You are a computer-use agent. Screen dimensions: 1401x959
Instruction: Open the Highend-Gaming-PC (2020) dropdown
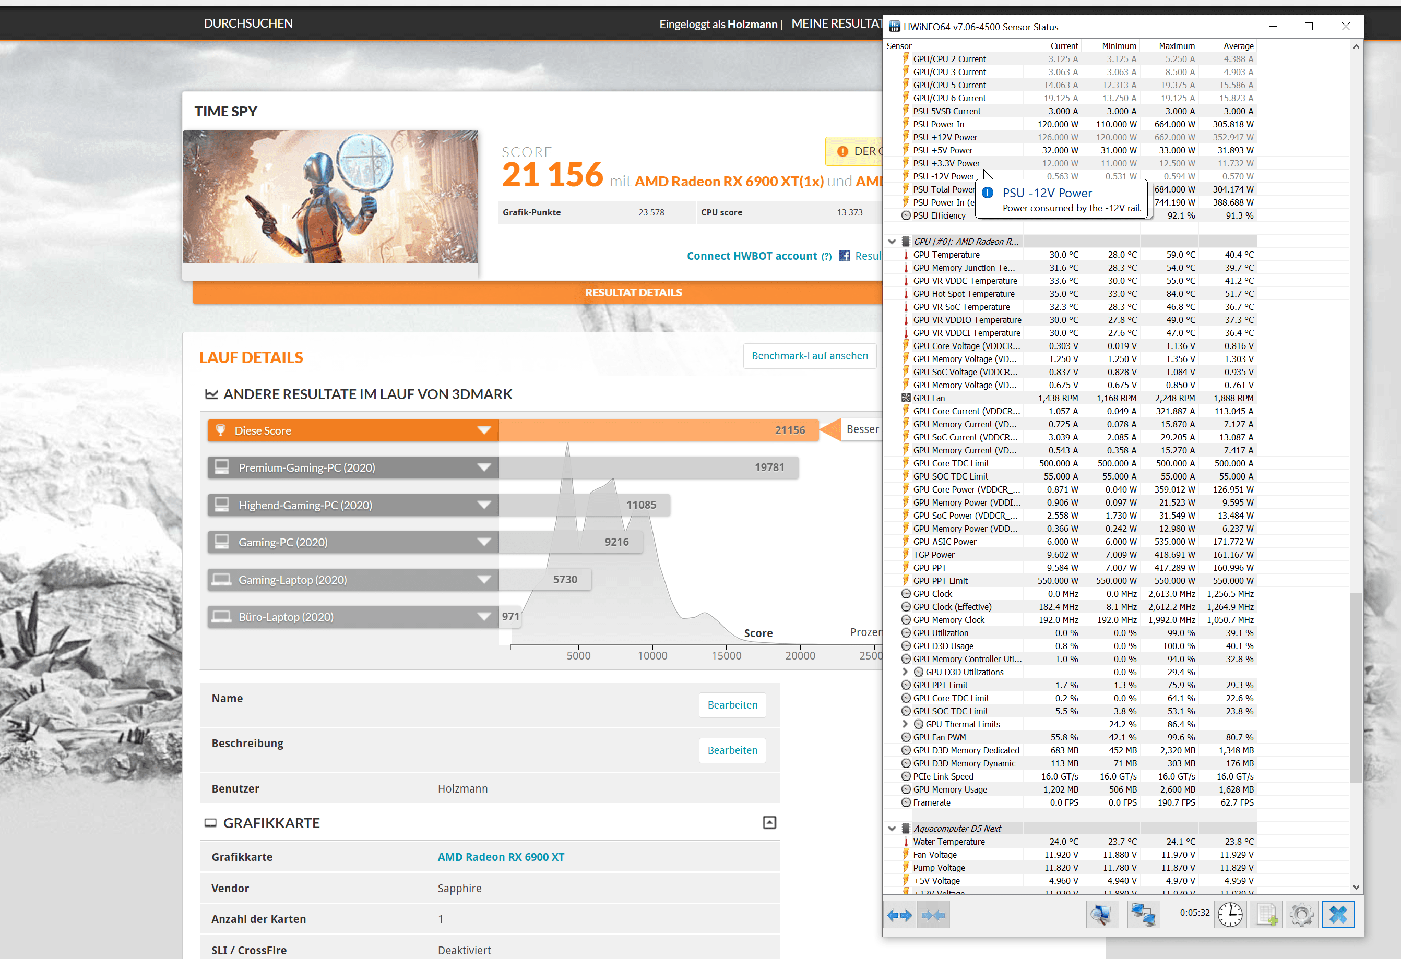click(x=483, y=505)
